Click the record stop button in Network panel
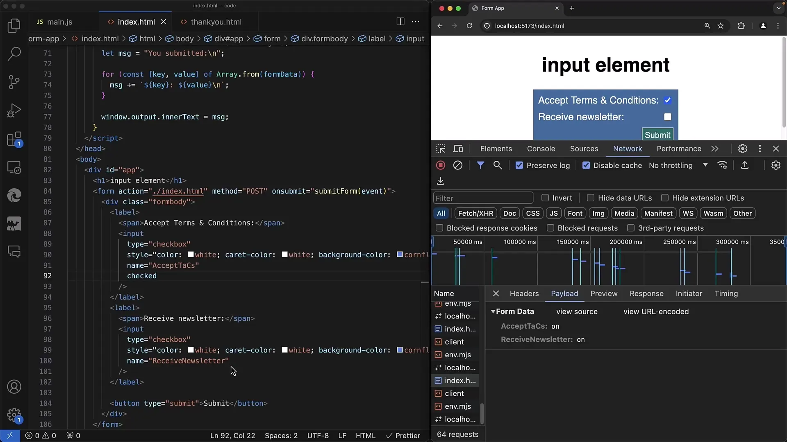 tap(441, 165)
